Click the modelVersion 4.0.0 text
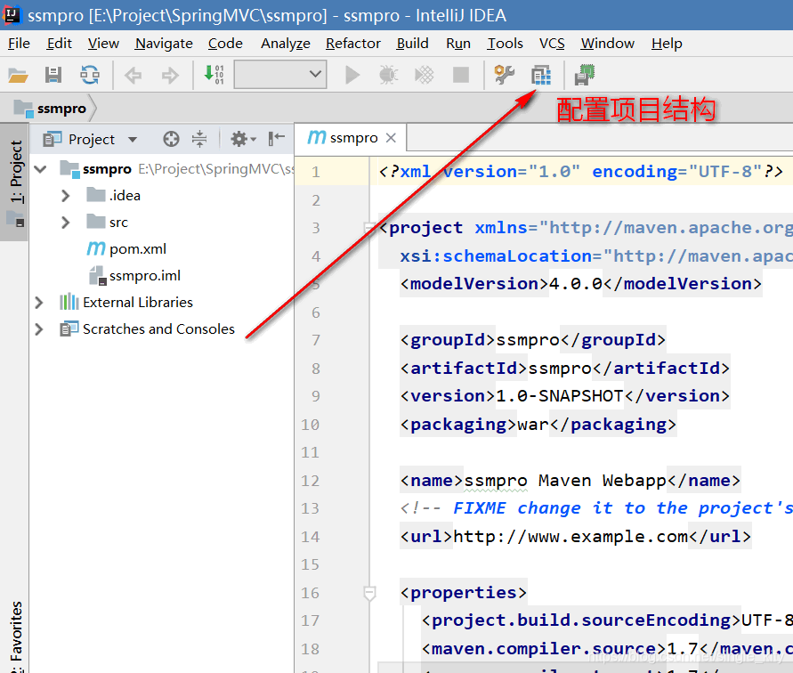 (576, 284)
